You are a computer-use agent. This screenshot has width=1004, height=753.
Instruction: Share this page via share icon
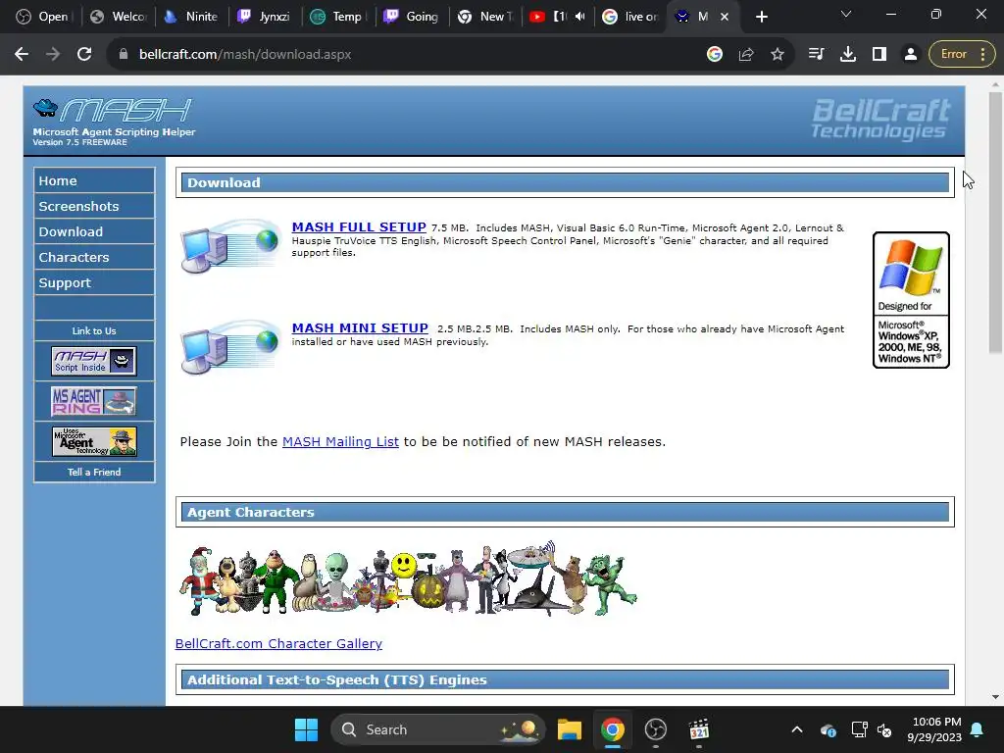click(x=746, y=55)
